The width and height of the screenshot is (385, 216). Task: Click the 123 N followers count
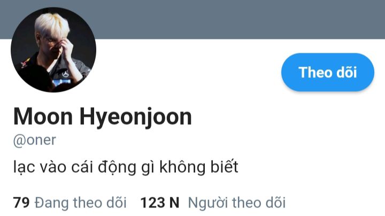(x=159, y=203)
